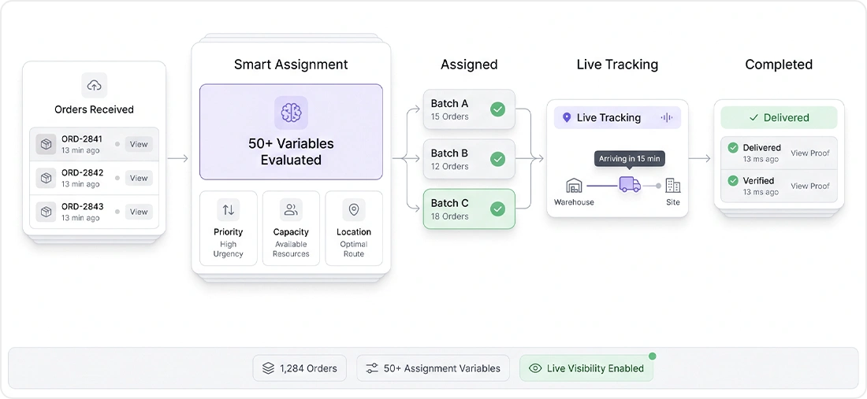
Task: View order ORD-2841
Action: (139, 144)
